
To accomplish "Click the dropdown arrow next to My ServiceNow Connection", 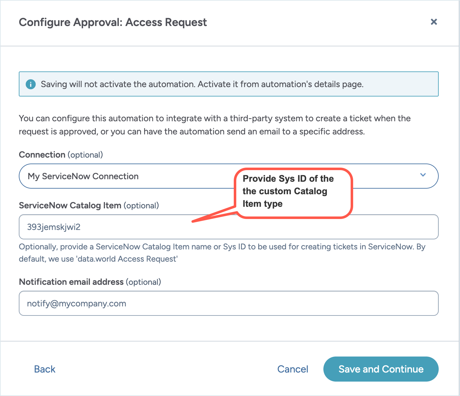I will pos(423,176).
